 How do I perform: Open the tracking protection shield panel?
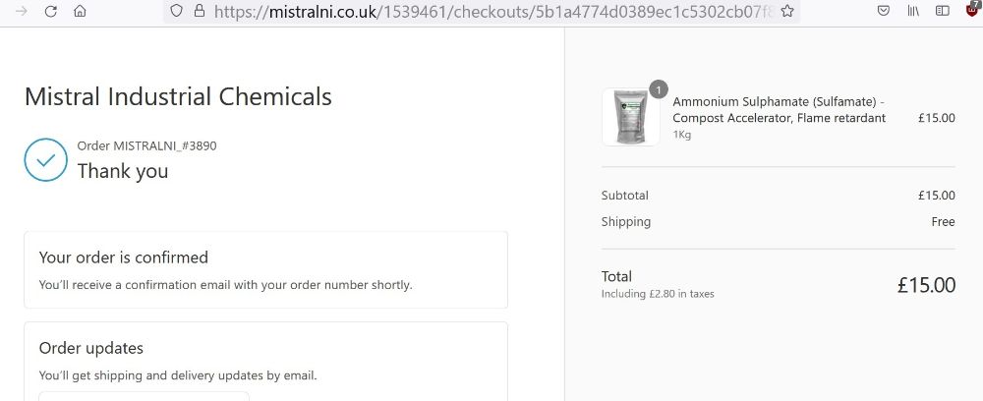pos(177,11)
